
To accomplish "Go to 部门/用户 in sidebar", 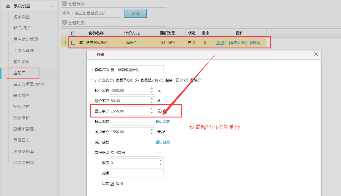I will pyautogui.click(x=23, y=28).
